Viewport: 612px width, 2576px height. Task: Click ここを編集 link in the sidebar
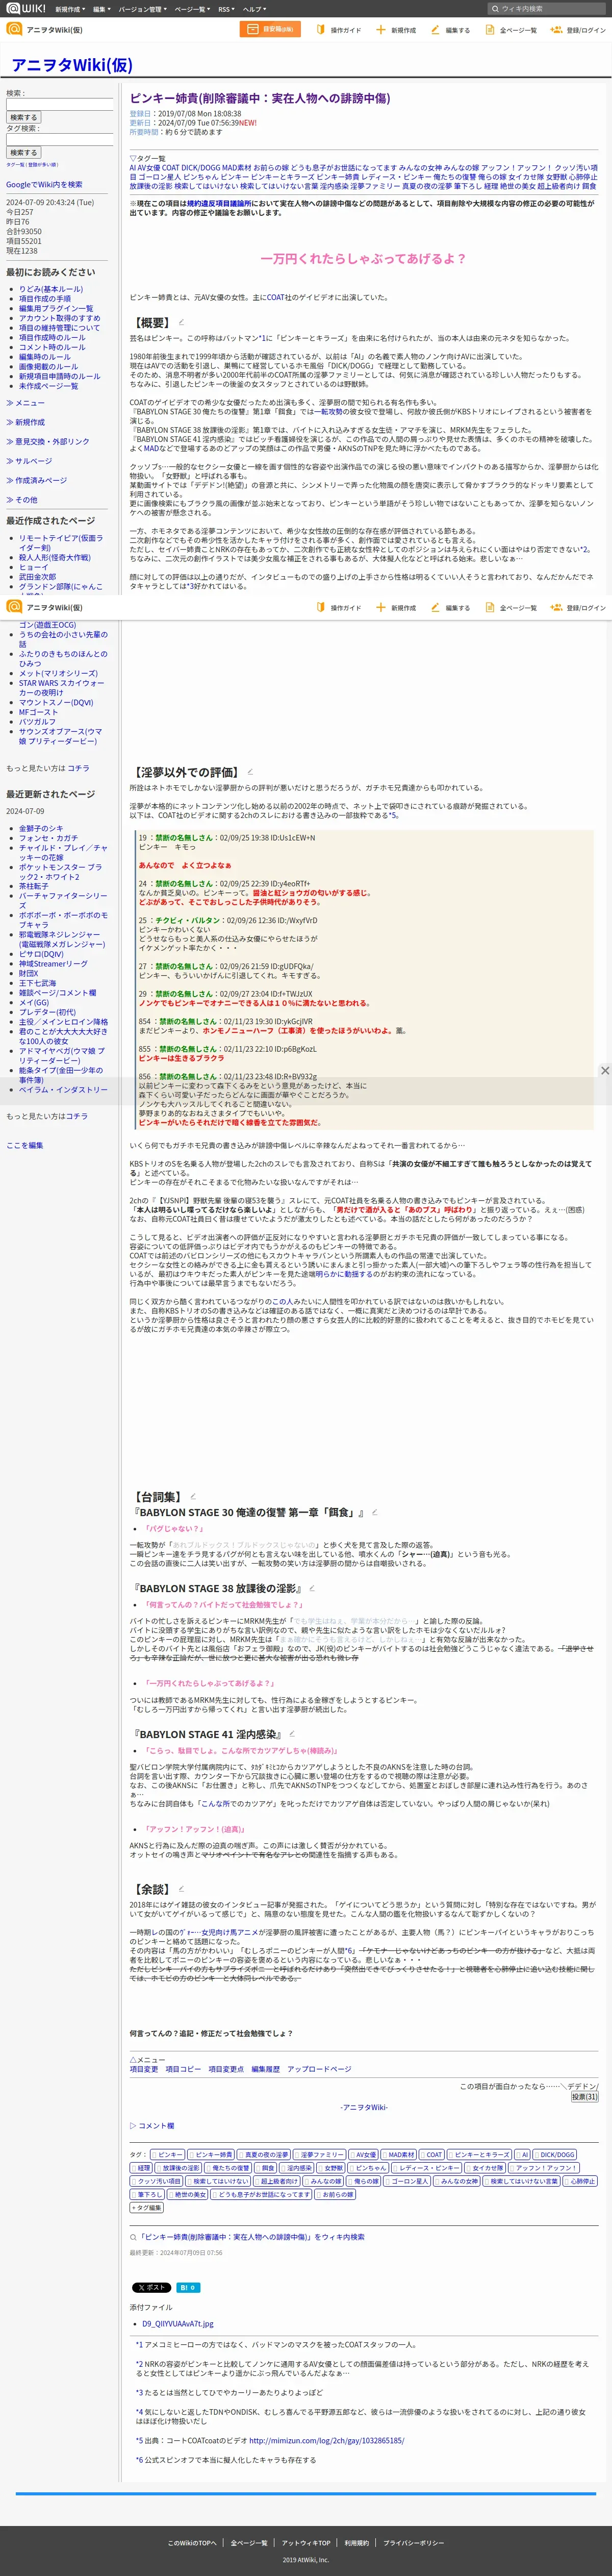click(x=25, y=1145)
